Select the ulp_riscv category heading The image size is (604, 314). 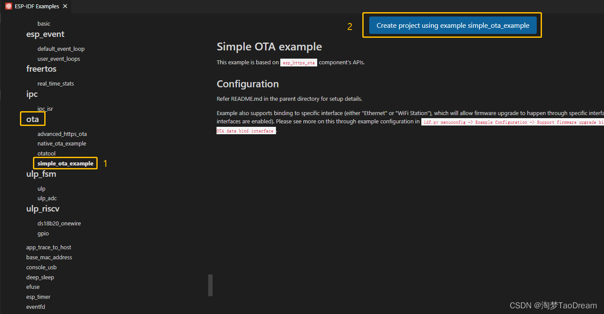point(43,208)
